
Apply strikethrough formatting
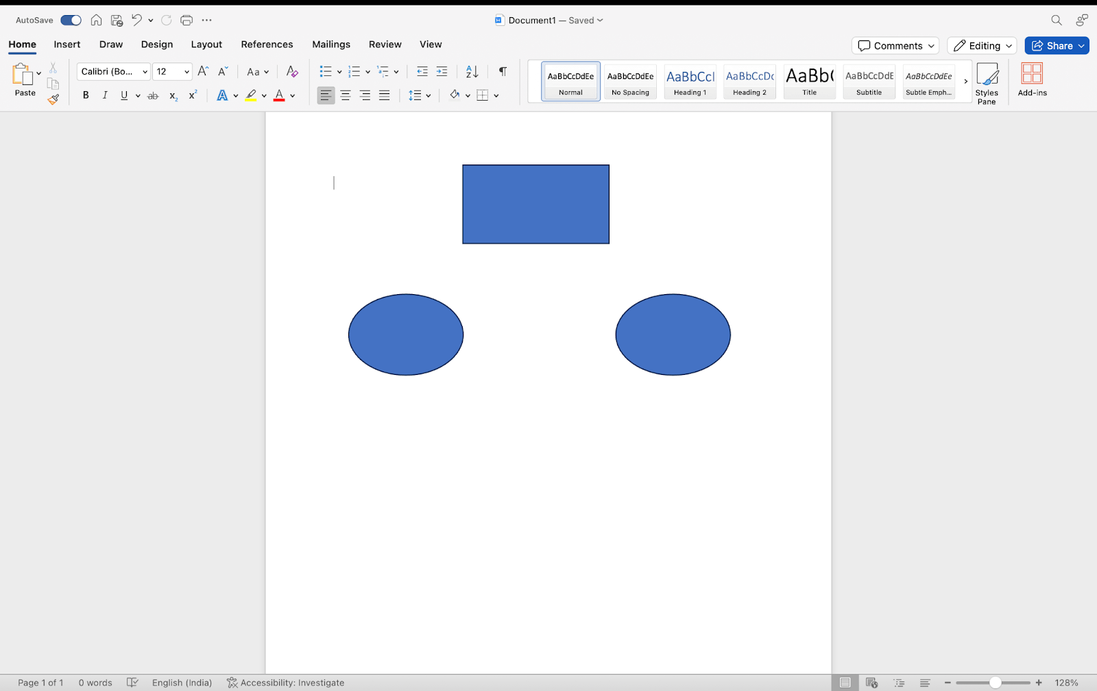tap(152, 95)
